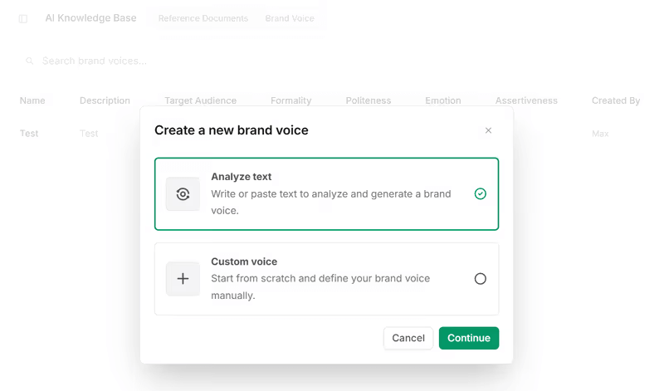Screen dimensions: 664x391
Task: Select the Custom voice radio button
Action: pyautogui.click(x=480, y=279)
